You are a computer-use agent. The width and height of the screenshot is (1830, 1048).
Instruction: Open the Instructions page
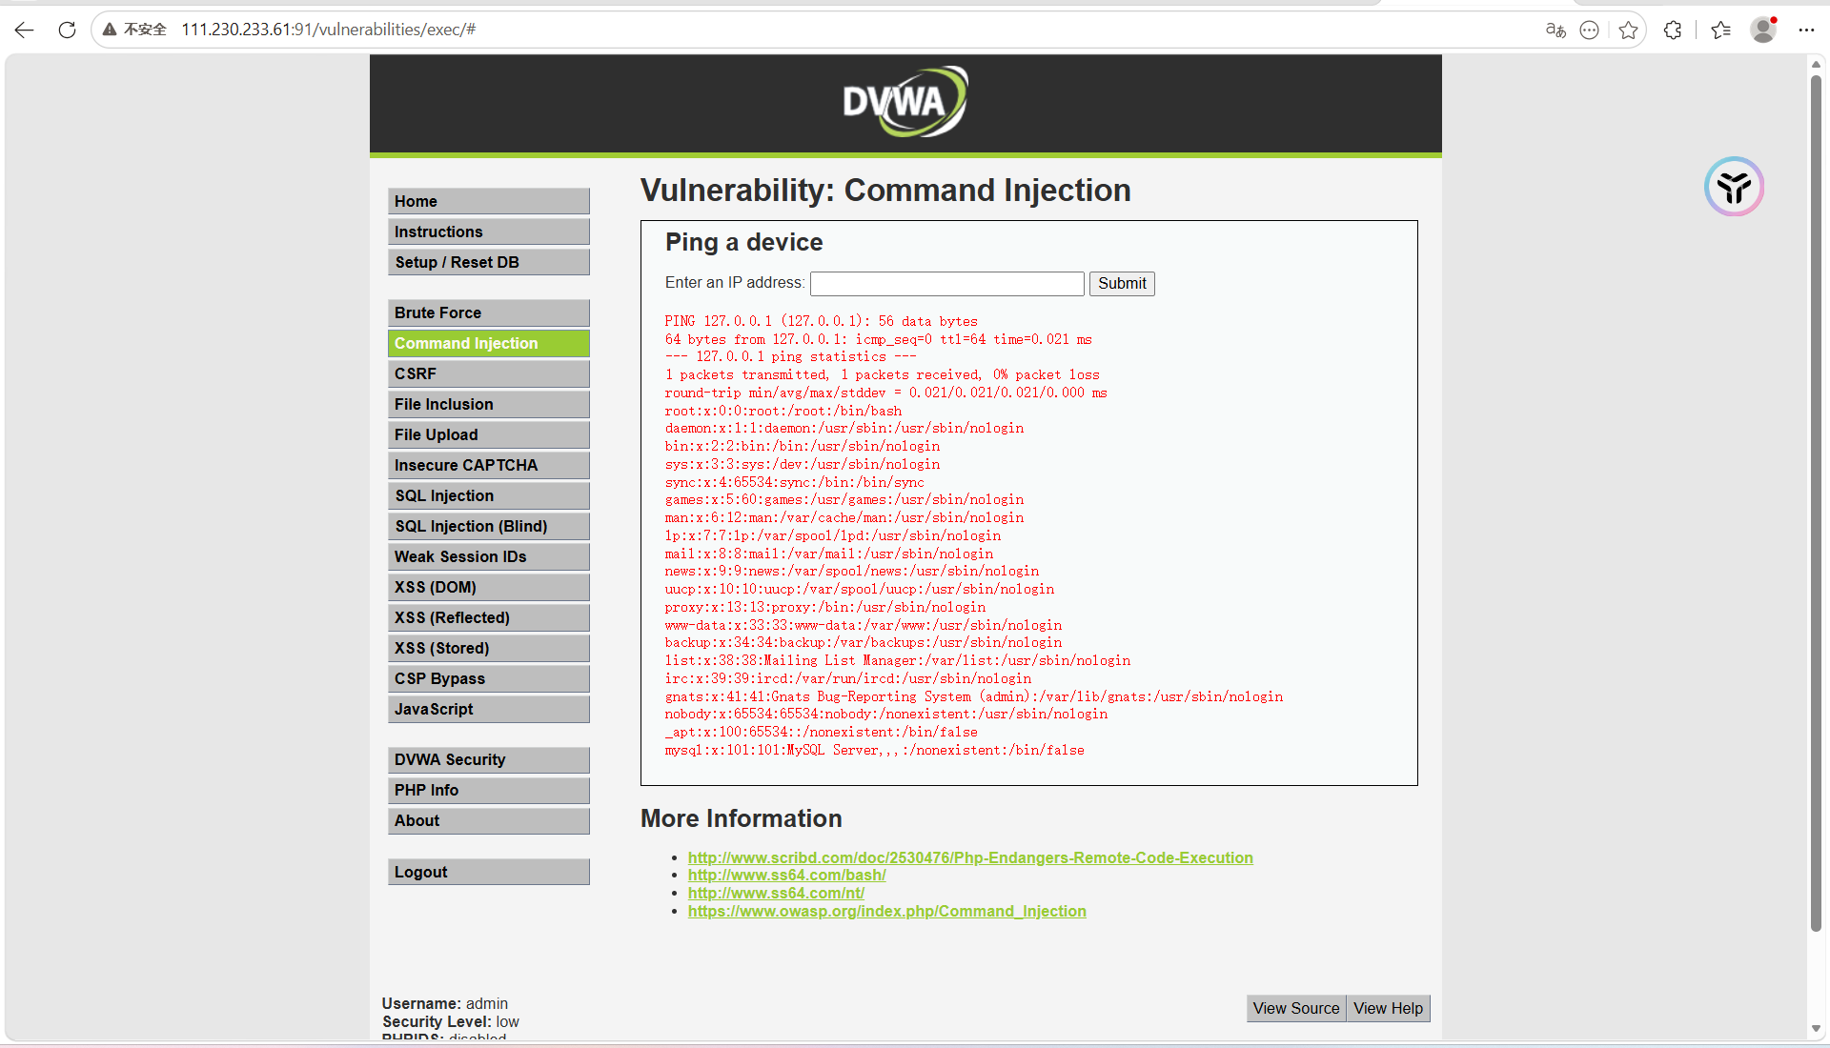pos(489,232)
